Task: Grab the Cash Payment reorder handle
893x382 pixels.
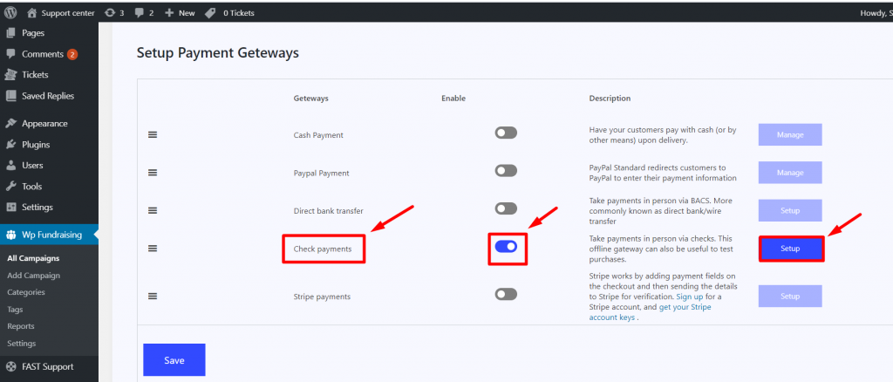Action: pos(153,135)
